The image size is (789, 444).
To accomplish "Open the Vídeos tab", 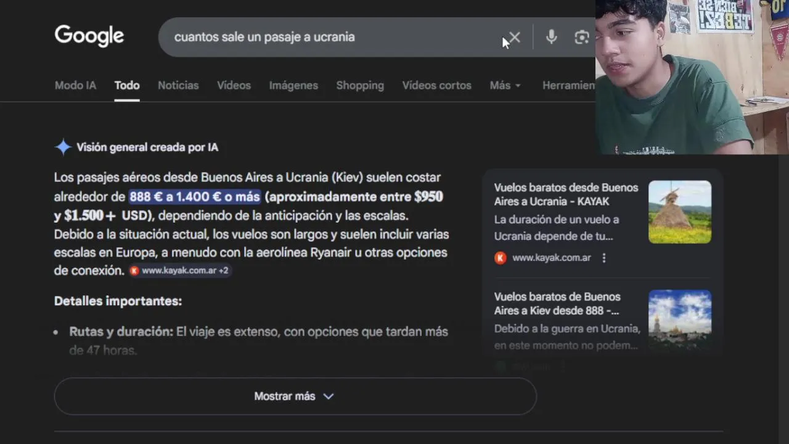I will (x=234, y=86).
